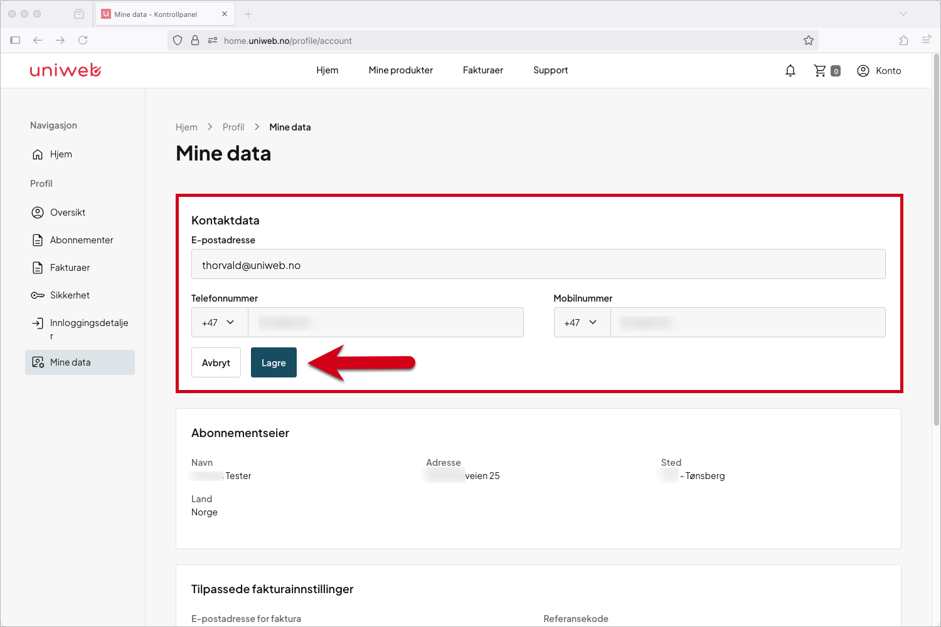Click the uniweb logo
941x627 pixels.
65,70
